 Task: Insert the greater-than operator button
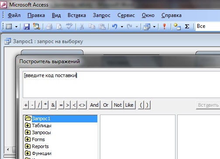68,105
